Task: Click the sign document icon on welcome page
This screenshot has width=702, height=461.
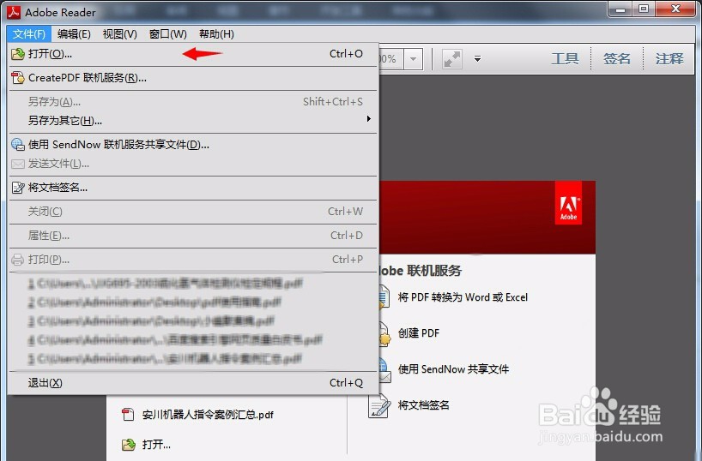Action: click(379, 405)
